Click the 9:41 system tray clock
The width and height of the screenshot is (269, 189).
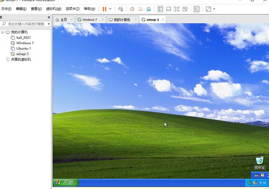coord(263,183)
